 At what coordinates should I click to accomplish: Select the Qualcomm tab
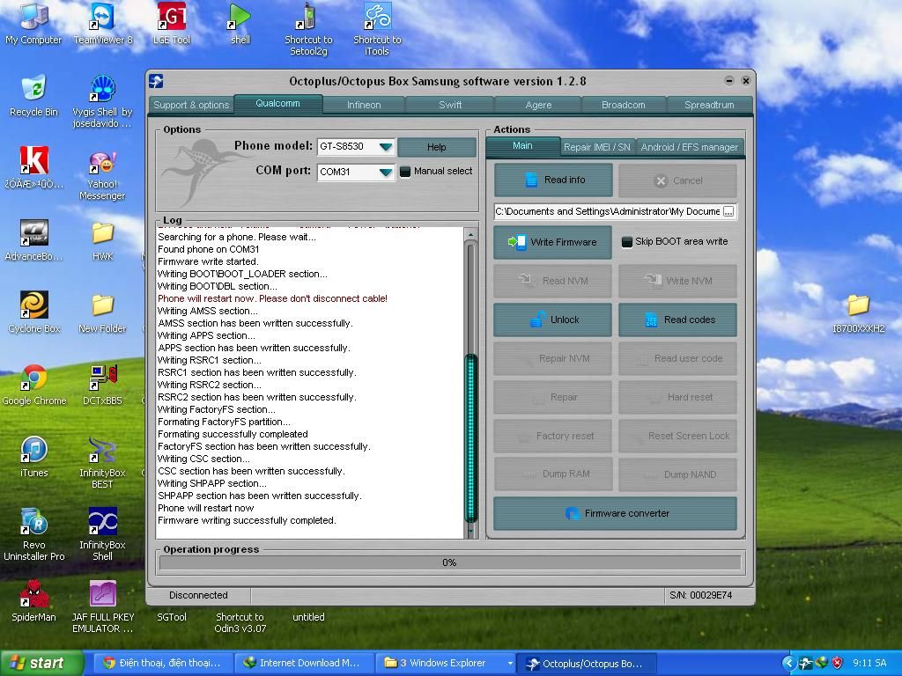[x=277, y=104]
